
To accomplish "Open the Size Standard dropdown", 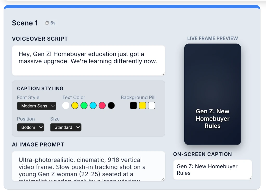I will (x=66, y=127).
